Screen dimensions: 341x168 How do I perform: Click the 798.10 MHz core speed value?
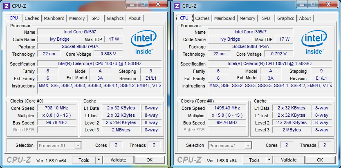(56, 108)
